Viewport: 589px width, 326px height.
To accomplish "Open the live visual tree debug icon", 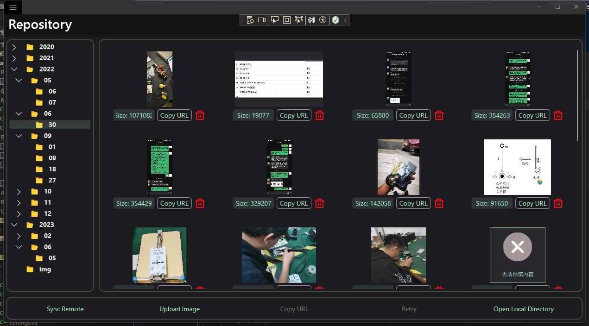I will pos(251,20).
